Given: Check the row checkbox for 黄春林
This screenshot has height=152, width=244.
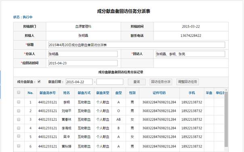Looking at the screenshot, I should 19,120.
